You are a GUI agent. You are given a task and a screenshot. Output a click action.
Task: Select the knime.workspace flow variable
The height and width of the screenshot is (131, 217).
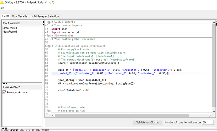17,92
